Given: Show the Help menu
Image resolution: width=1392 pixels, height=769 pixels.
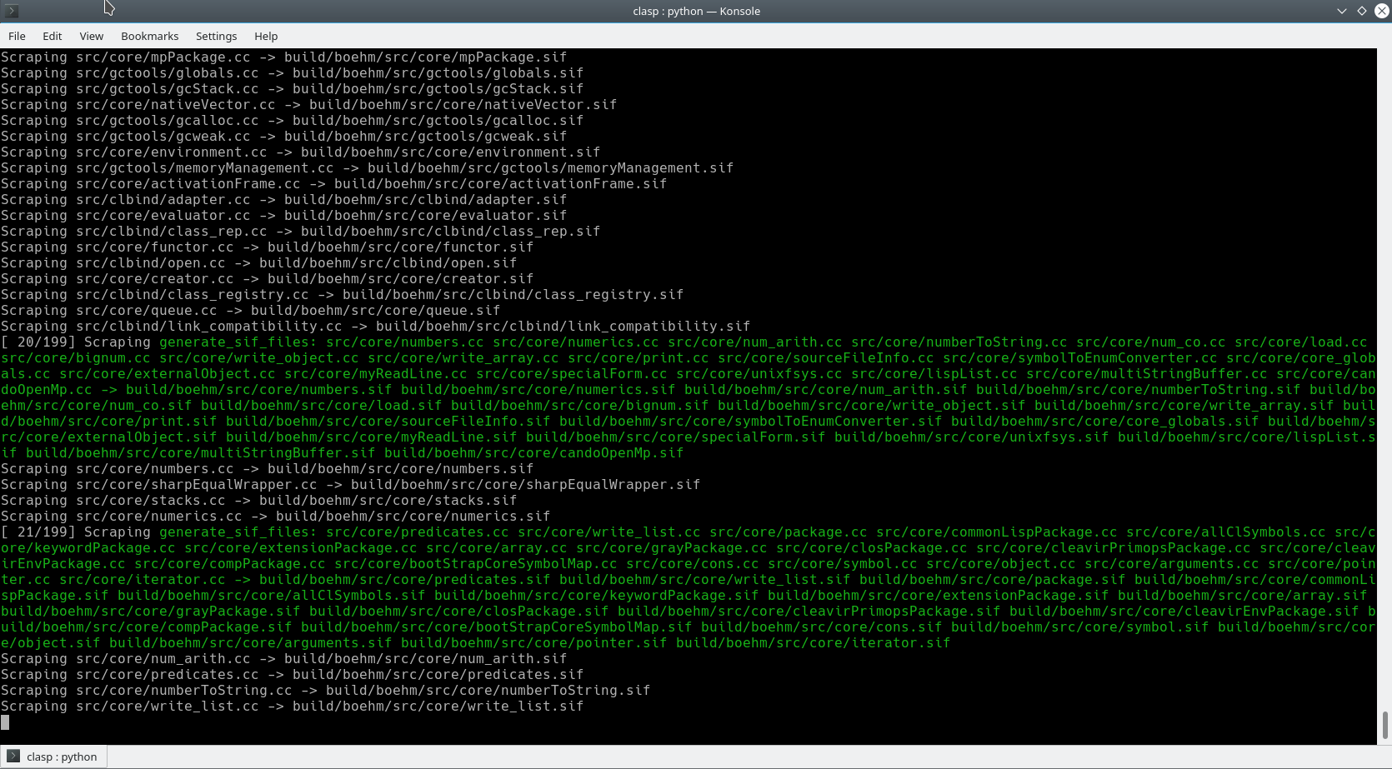Looking at the screenshot, I should coord(266,36).
